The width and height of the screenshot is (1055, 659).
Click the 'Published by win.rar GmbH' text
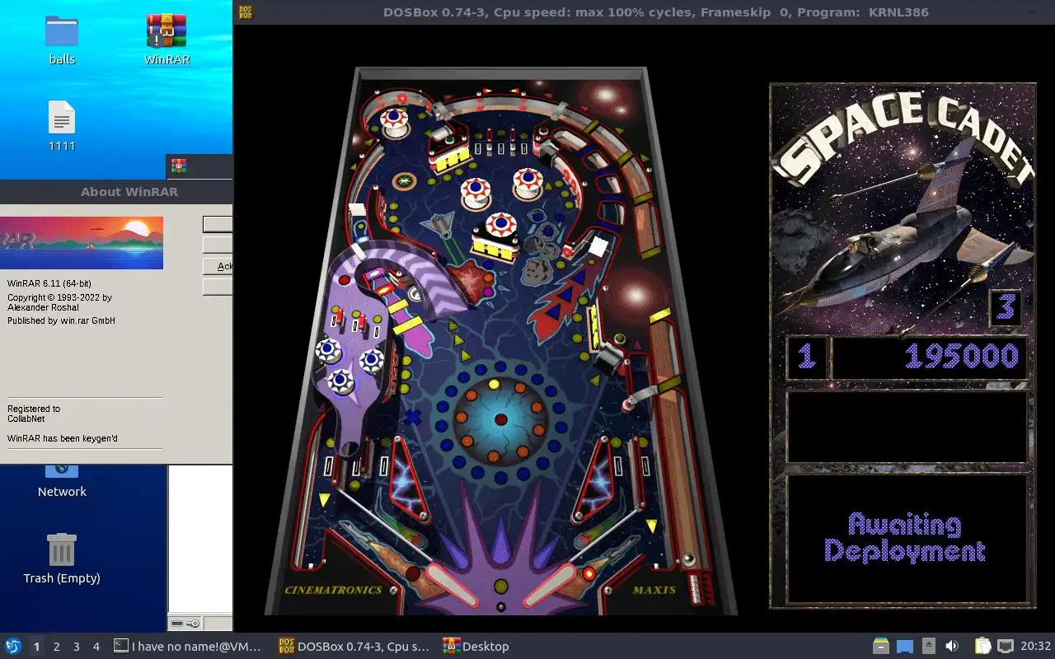click(61, 320)
